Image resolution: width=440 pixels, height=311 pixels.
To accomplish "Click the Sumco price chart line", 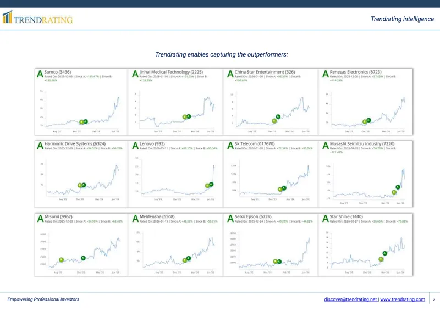I will 83,112.
